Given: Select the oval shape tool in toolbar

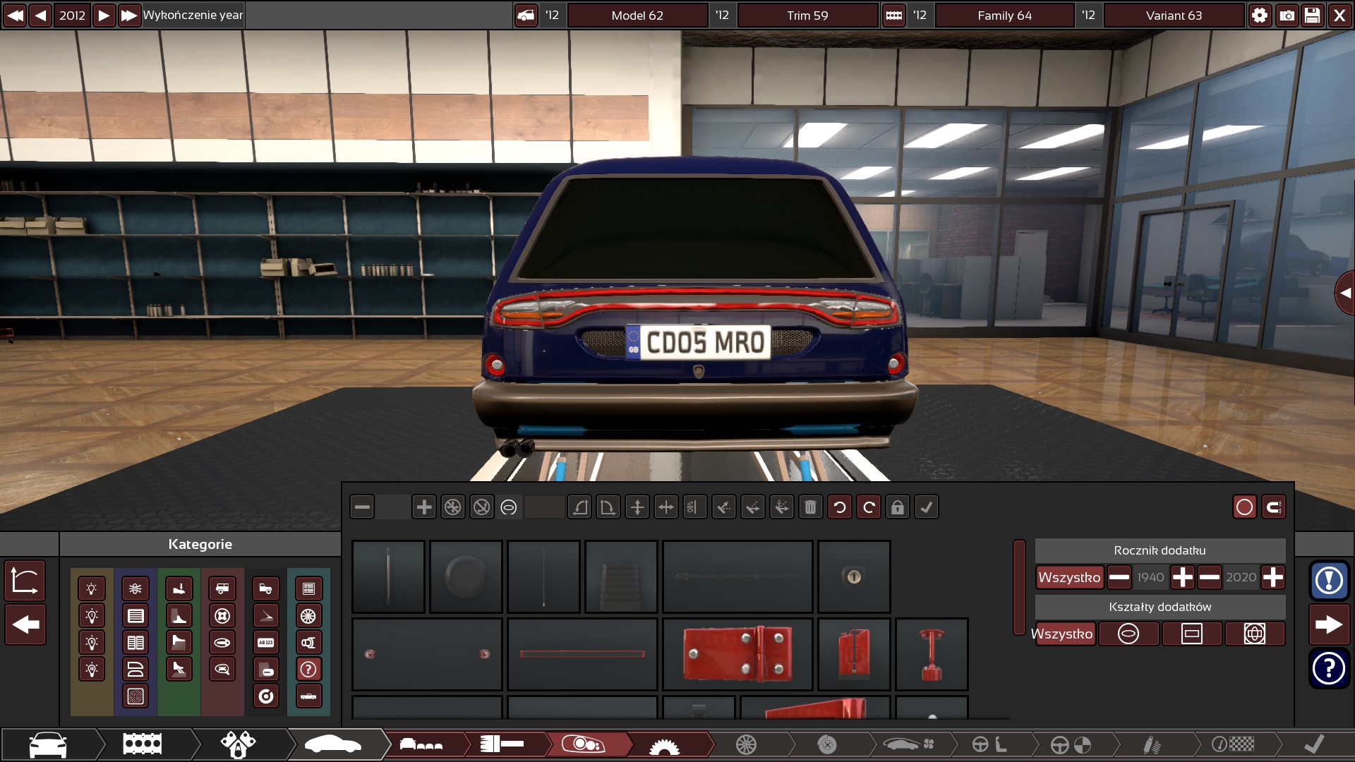Looking at the screenshot, I should [509, 507].
